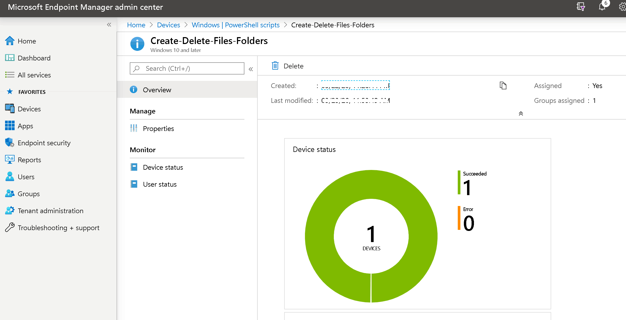Viewport: 626px width, 320px height.
Task: Go to Devices breadcrumb link
Action: coord(169,25)
